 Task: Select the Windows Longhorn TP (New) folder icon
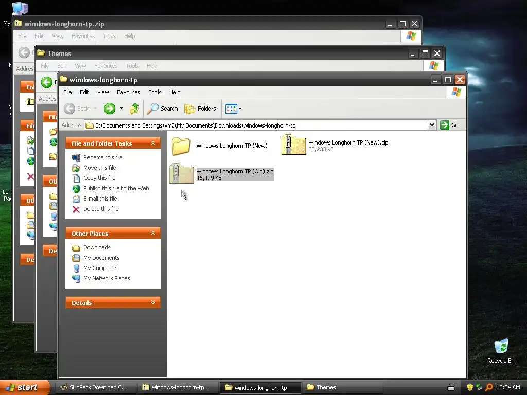181,146
